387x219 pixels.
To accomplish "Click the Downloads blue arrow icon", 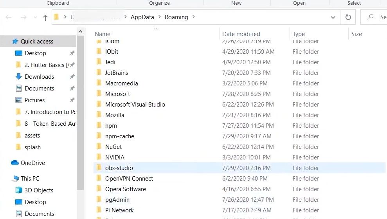I will click(x=18, y=77).
